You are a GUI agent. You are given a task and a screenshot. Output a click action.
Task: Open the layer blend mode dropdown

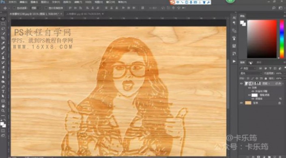[x=251, y=73]
